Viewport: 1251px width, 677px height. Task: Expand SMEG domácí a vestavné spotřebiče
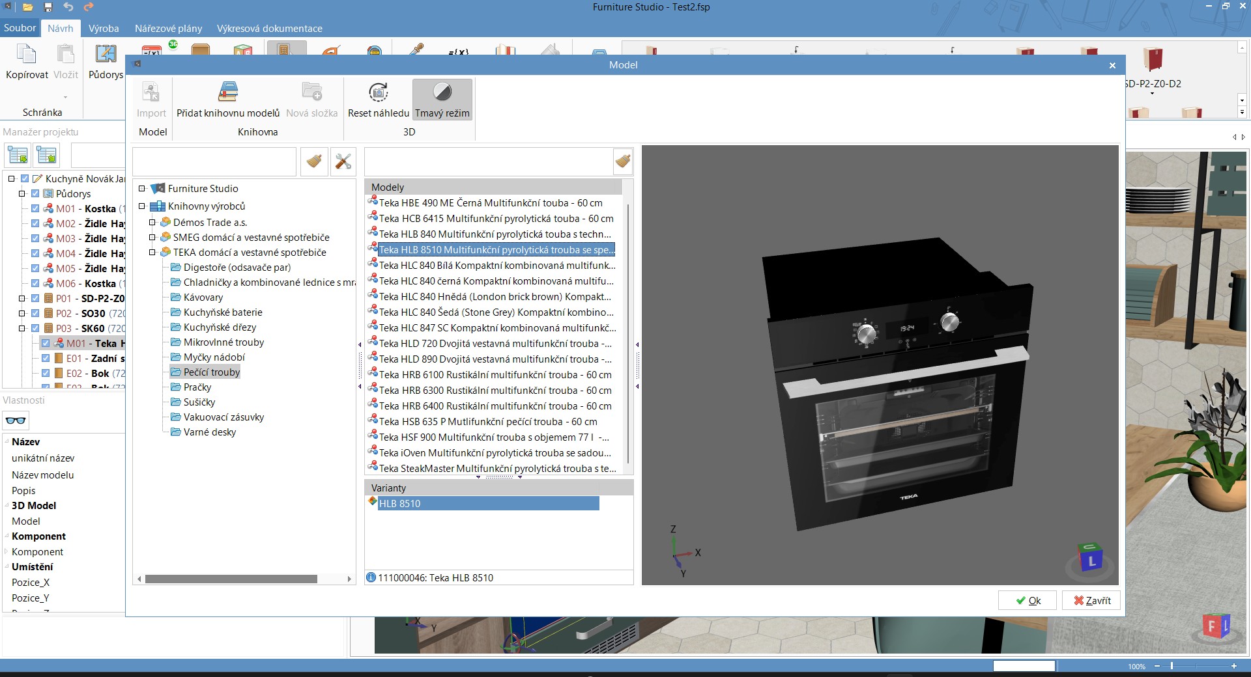(152, 237)
